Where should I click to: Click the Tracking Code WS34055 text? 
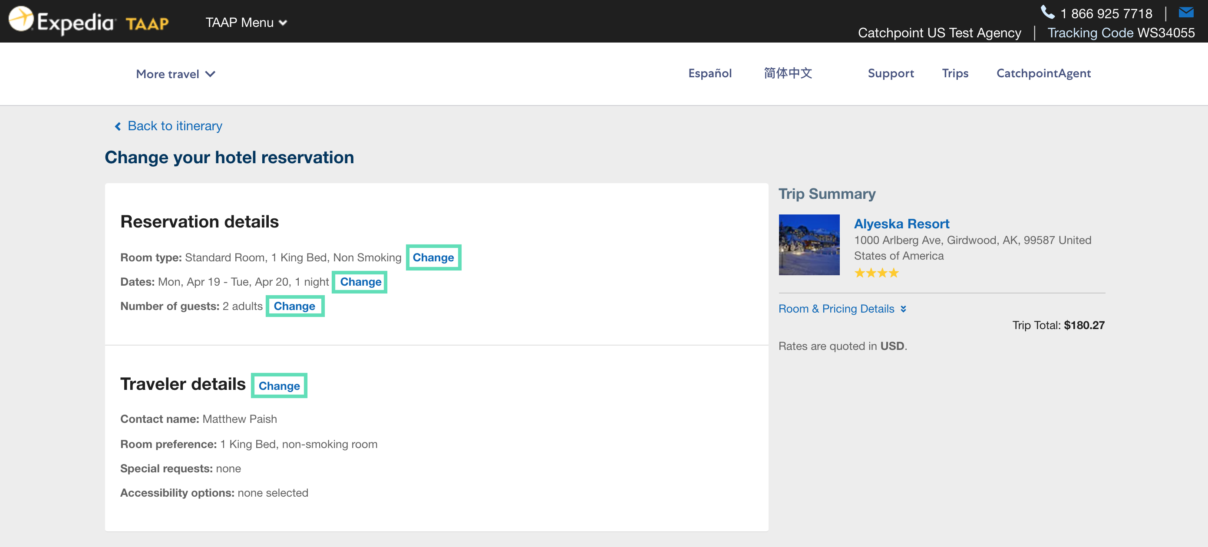coord(1121,33)
